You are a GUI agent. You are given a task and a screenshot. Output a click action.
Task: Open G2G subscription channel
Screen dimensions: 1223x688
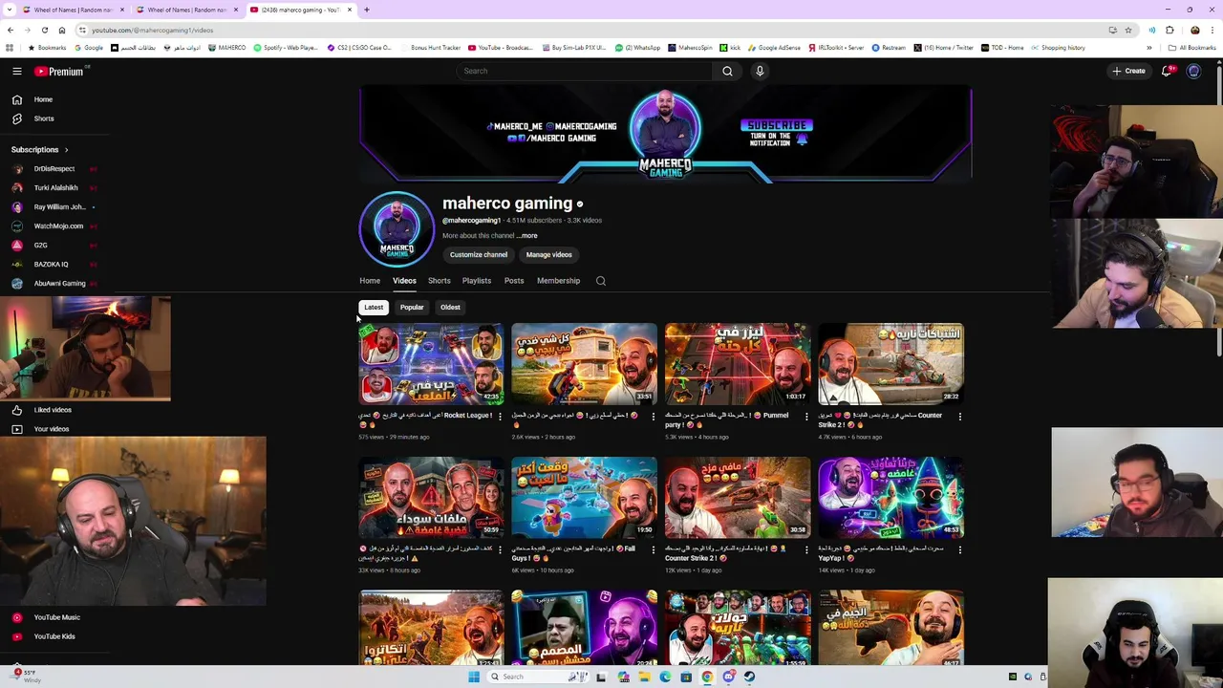(40, 246)
